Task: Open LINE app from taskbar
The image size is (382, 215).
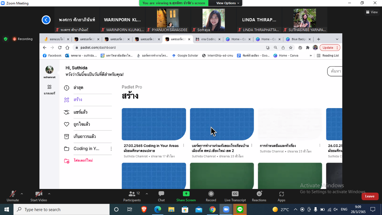Action: (x=240, y=209)
